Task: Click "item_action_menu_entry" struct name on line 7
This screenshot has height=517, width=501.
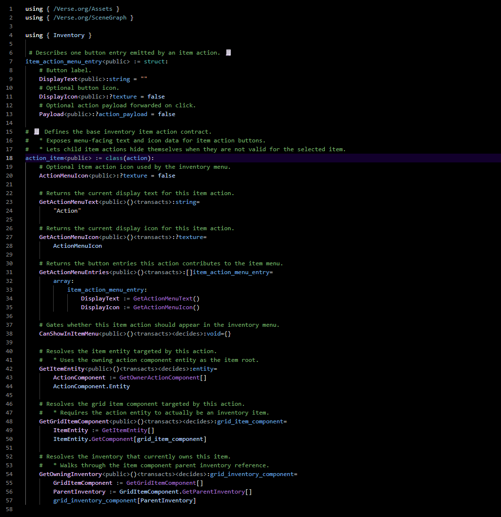Action: point(63,61)
